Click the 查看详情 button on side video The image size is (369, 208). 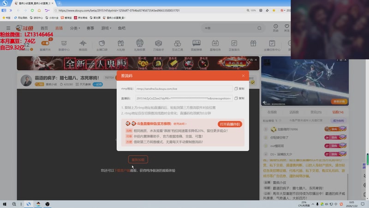[339, 101]
